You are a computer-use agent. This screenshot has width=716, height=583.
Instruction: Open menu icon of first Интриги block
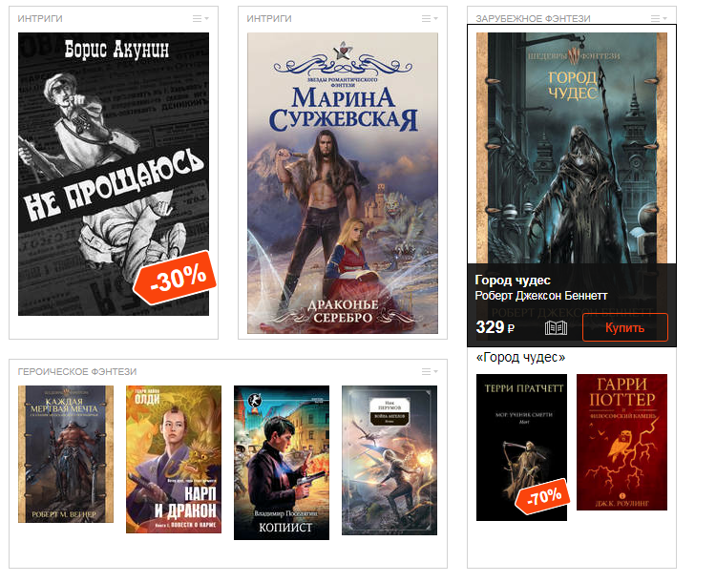point(200,19)
